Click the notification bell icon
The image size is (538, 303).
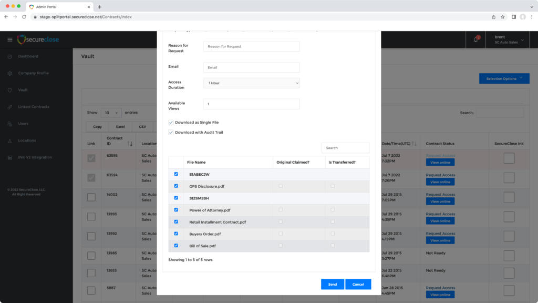476,39
